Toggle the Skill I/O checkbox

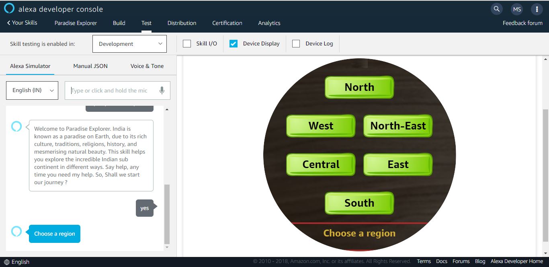tap(187, 43)
